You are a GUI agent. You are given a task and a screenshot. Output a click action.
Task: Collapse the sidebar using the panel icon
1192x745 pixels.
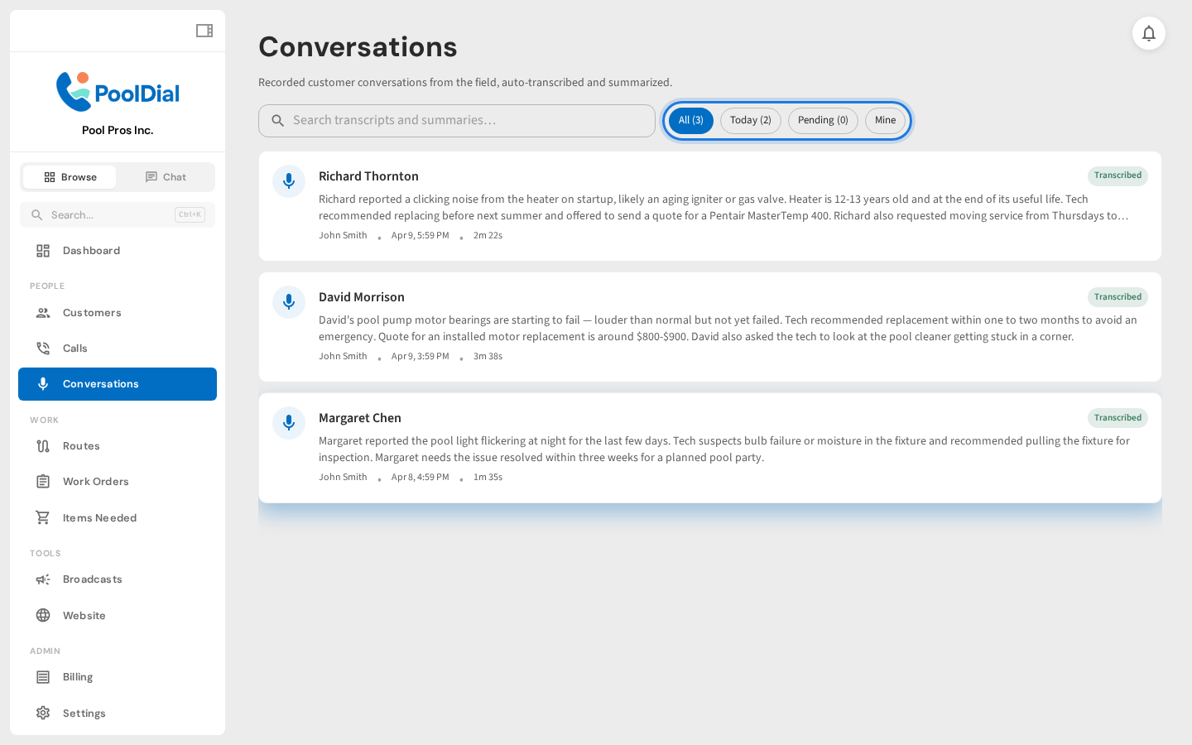pyautogui.click(x=204, y=30)
